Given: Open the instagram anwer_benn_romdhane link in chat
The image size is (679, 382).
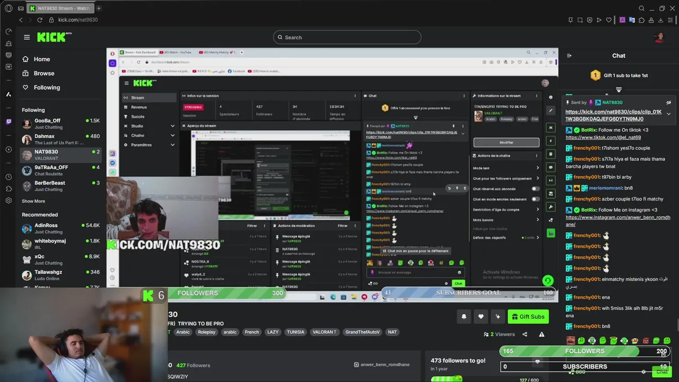Looking at the screenshot, I should pos(618,221).
